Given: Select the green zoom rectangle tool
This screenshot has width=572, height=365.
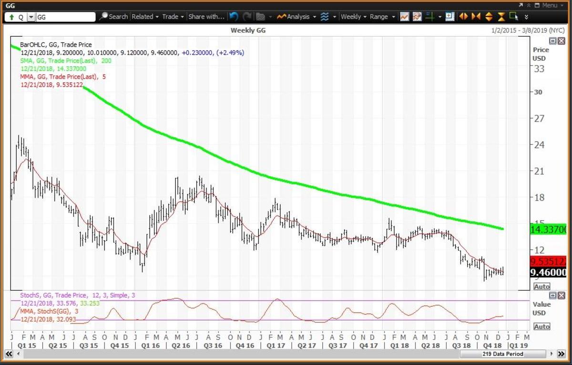Looking at the screenshot, I should (x=513, y=17).
